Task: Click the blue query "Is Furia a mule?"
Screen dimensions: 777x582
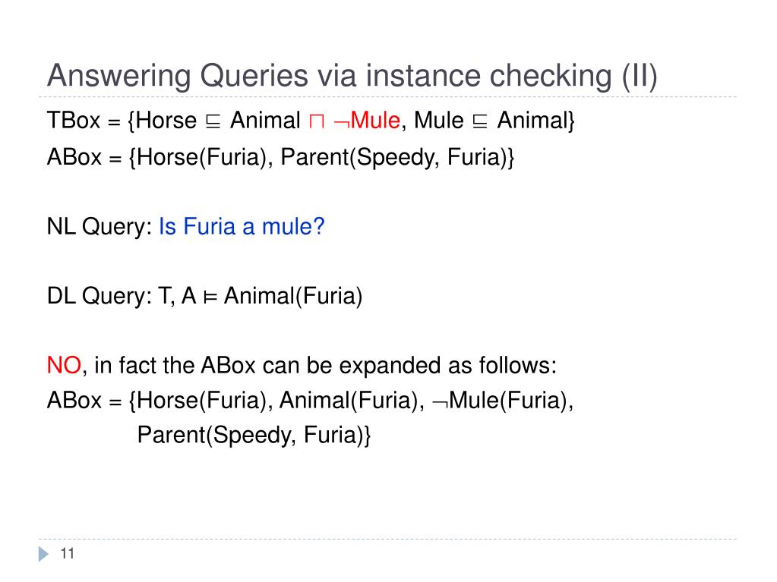Action: (x=242, y=227)
